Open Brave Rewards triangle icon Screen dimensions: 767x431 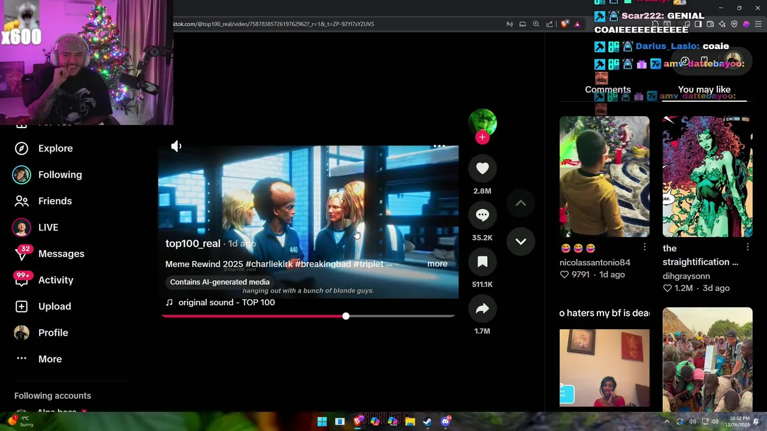click(577, 24)
